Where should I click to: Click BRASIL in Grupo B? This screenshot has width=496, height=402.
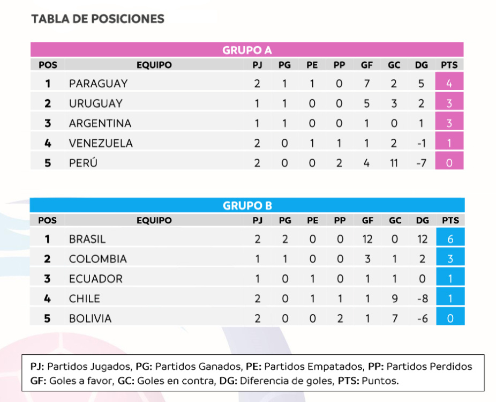pyautogui.click(x=87, y=239)
